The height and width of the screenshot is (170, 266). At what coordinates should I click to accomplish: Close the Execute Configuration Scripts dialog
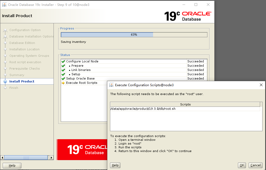click(x=261, y=85)
